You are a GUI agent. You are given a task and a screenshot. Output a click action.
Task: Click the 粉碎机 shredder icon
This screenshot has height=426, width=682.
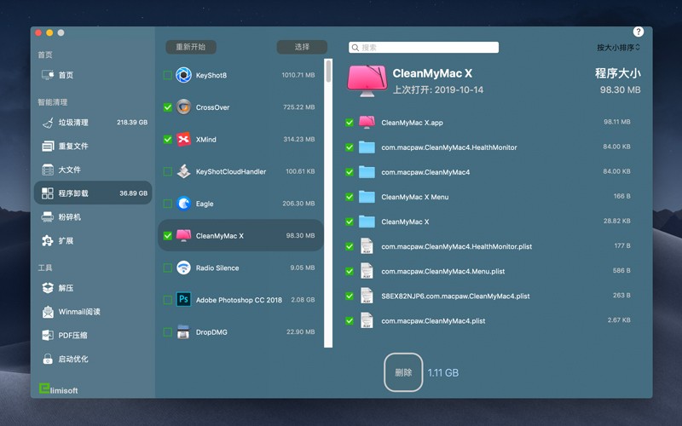[x=48, y=216]
